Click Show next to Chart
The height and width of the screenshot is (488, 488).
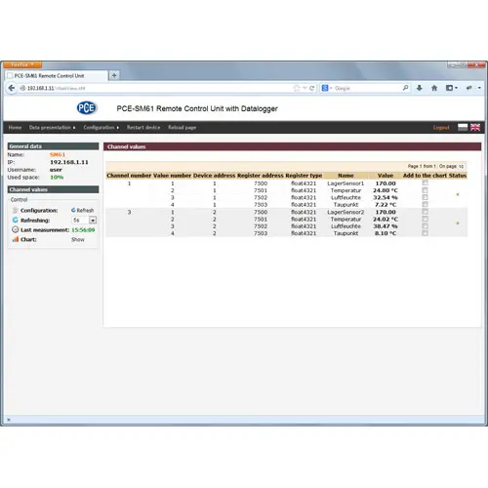click(78, 239)
